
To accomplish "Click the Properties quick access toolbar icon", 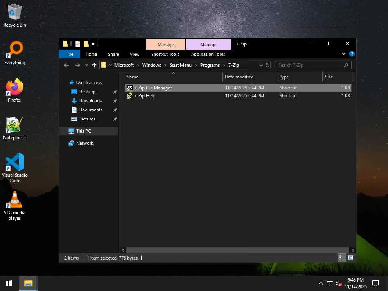I will 77,44.
